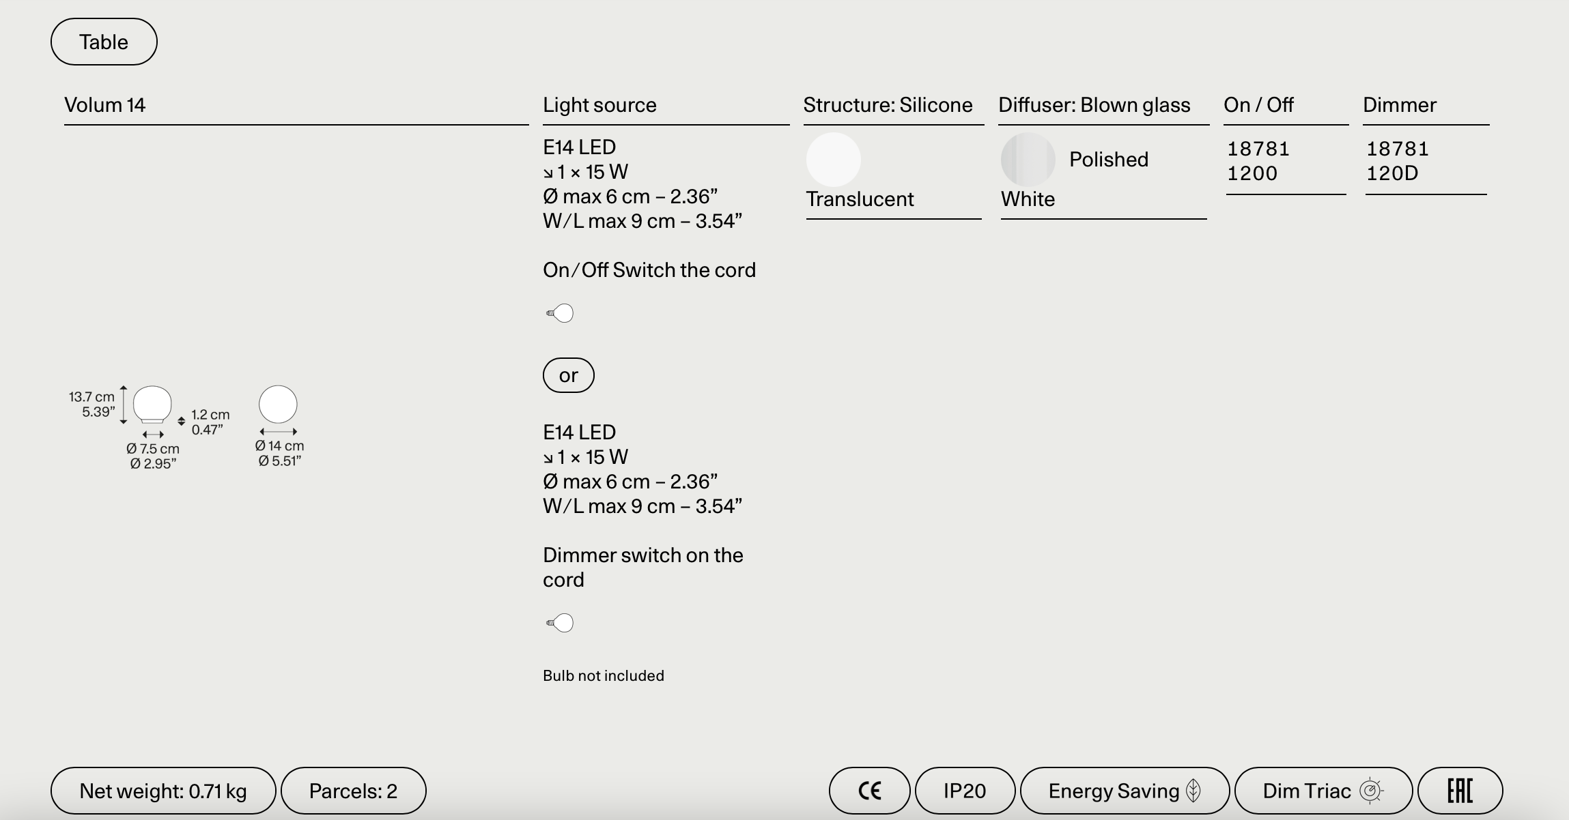Select On/Off product code 18781 1200
The height and width of the screenshot is (820, 1569).
coord(1258,161)
